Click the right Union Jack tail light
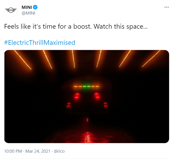This screenshot has width=174, height=160. coord(106,105)
